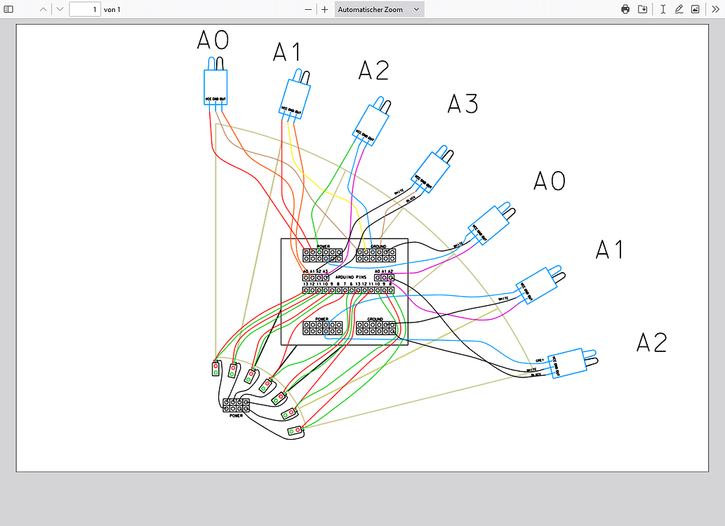Zoom out using the minus icon

pos(308,9)
